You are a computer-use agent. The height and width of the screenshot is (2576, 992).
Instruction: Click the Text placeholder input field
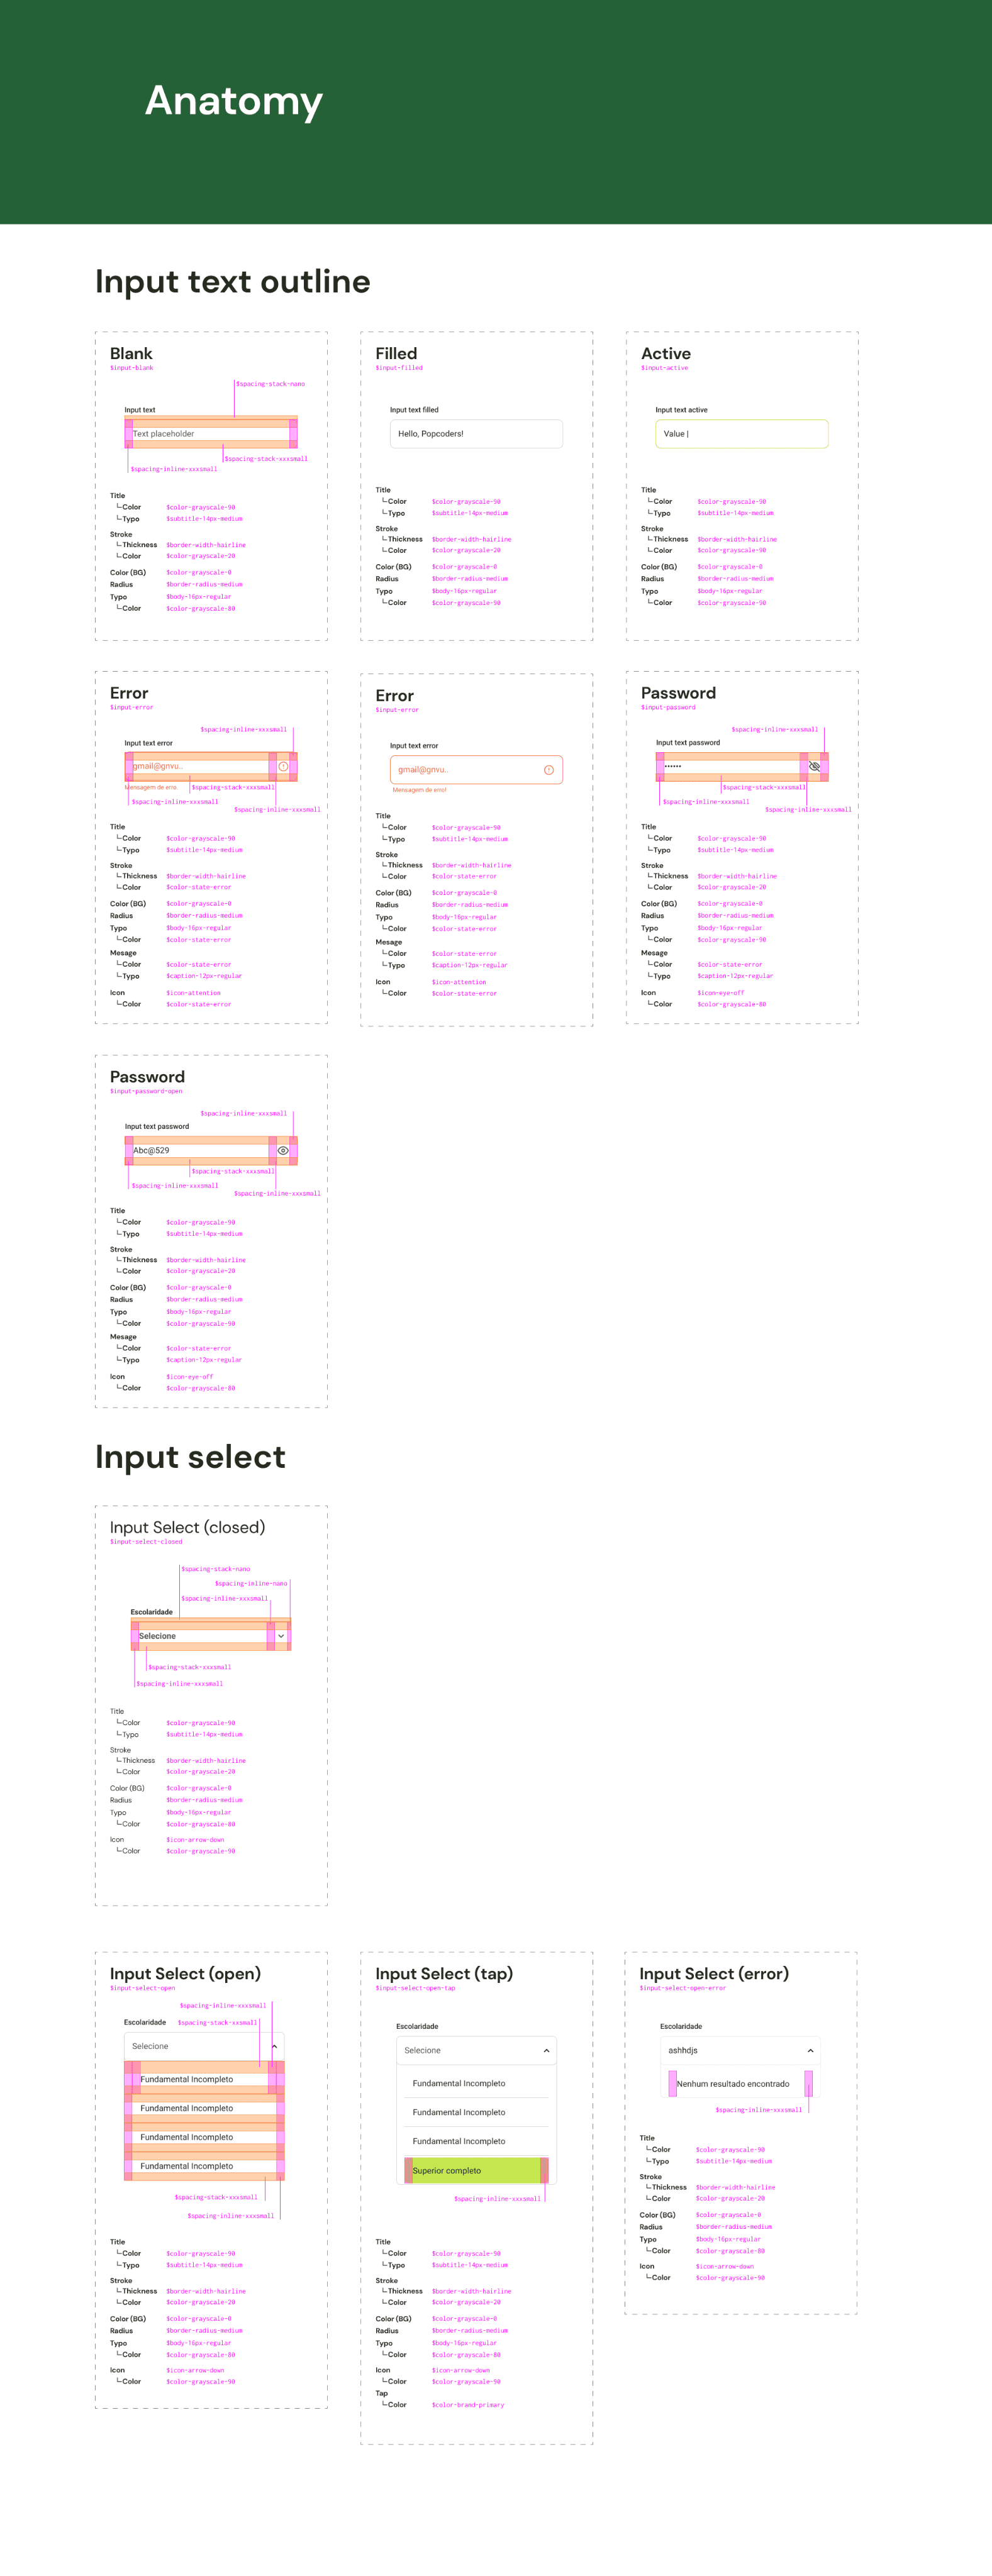click(211, 434)
